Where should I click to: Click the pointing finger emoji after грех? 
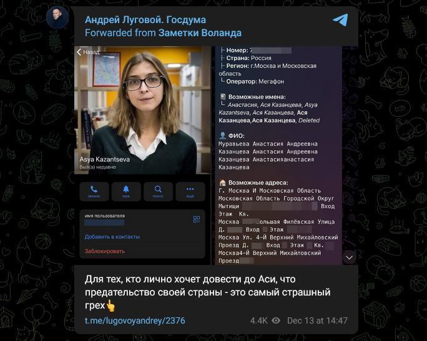[x=111, y=305]
